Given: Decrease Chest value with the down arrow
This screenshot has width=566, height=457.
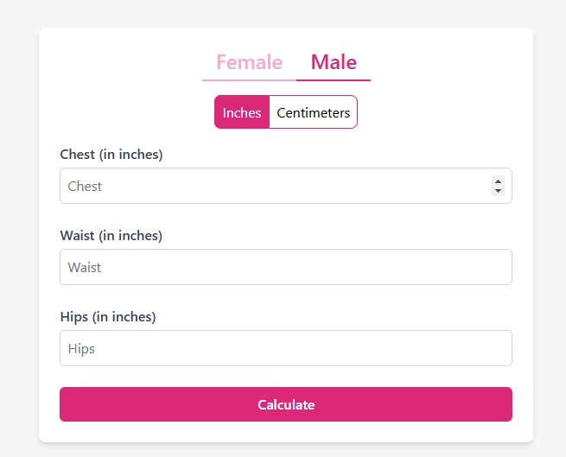Looking at the screenshot, I should click(498, 191).
